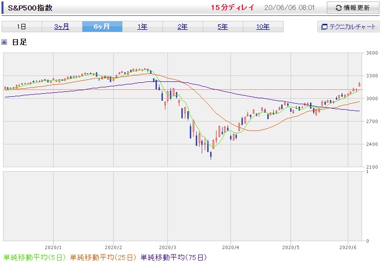The image size is (382, 264).
Task: Click the 2100 price axis label
Action: (x=372, y=167)
